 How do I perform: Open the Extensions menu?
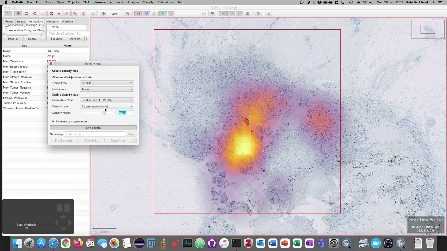pyautogui.click(x=165, y=2)
